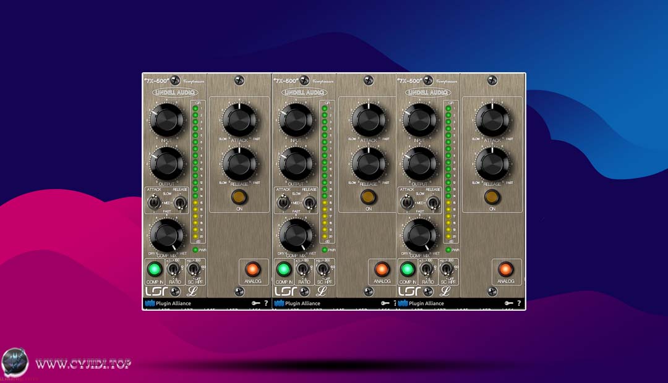The height and width of the screenshot is (383, 668).
Task: Switch ANALOG button on the left compressor
Action: pos(252,269)
